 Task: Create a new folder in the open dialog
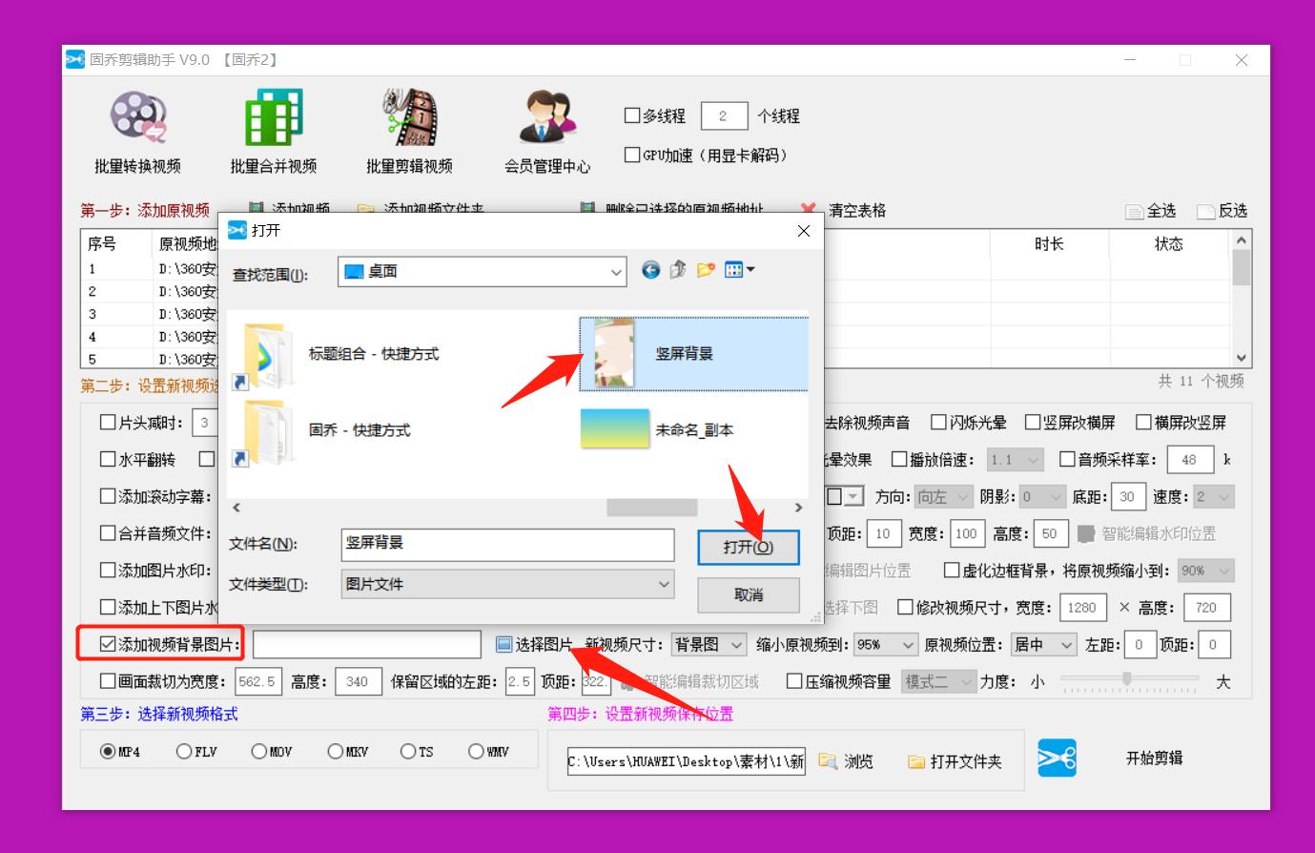pyautogui.click(x=706, y=270)
